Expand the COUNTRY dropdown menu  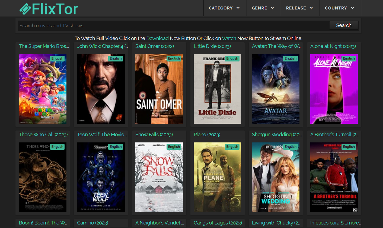(x=340, y=8)
